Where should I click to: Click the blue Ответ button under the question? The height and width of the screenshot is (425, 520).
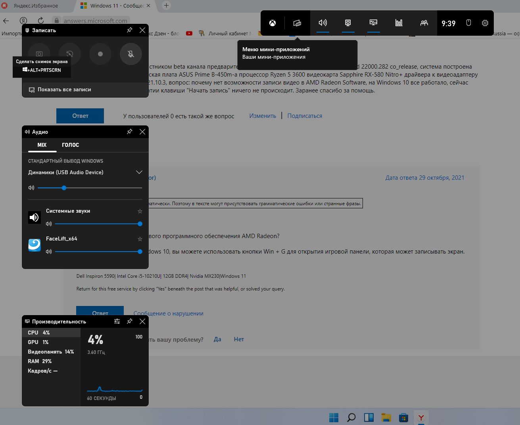pyautogui.click(x=80, y=116)
